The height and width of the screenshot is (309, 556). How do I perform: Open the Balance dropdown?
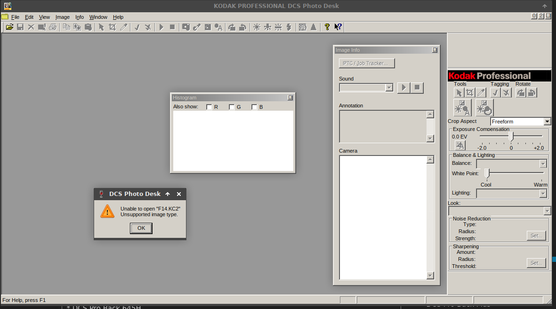[x=543, y=164]
